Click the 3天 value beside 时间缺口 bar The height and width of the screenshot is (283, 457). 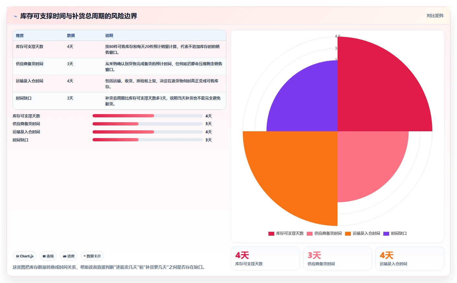pos(208,140)
